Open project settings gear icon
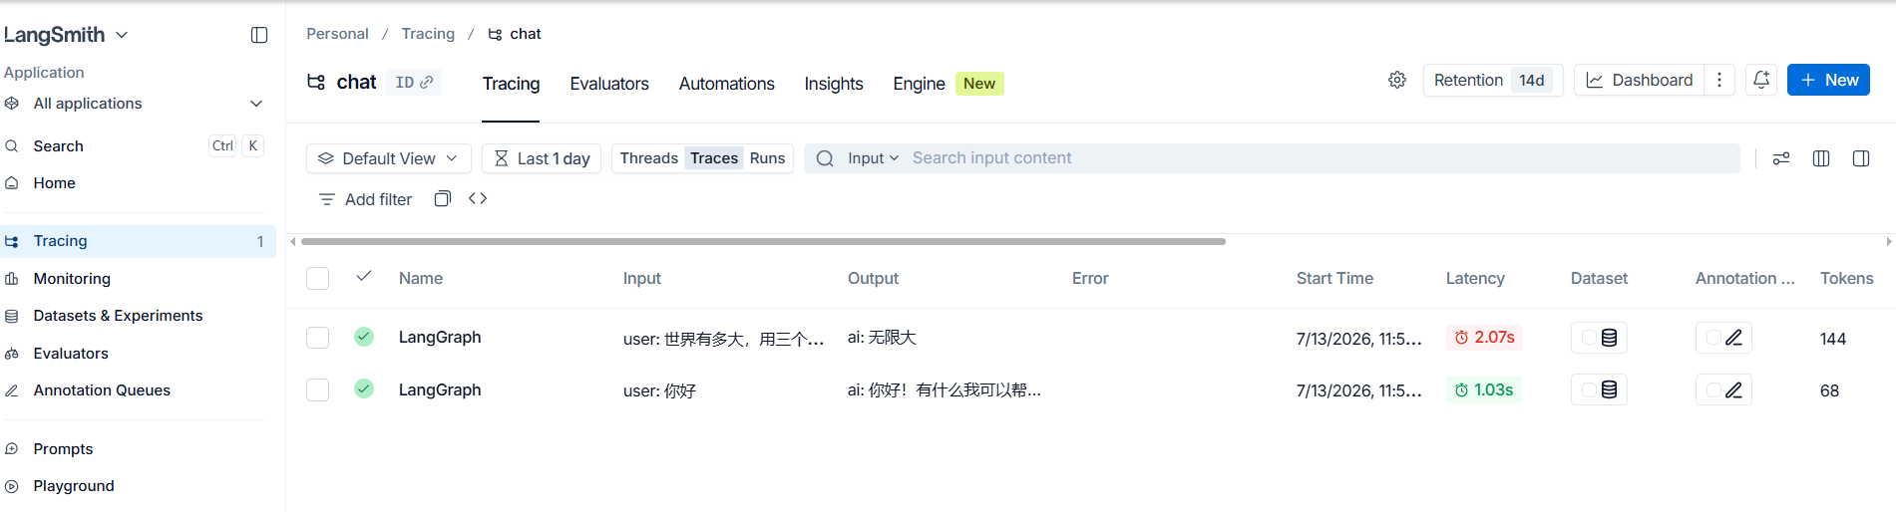1896x512 pixels. 1397,80
